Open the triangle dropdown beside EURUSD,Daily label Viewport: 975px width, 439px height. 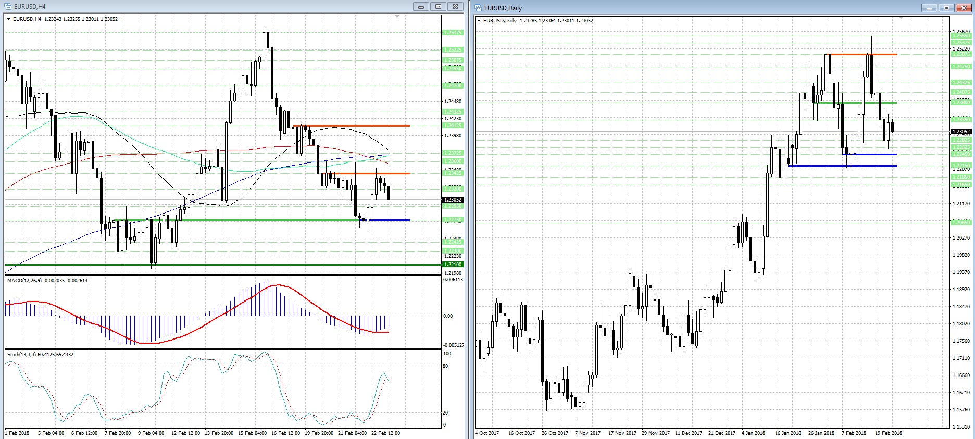(x=479, y=21)
